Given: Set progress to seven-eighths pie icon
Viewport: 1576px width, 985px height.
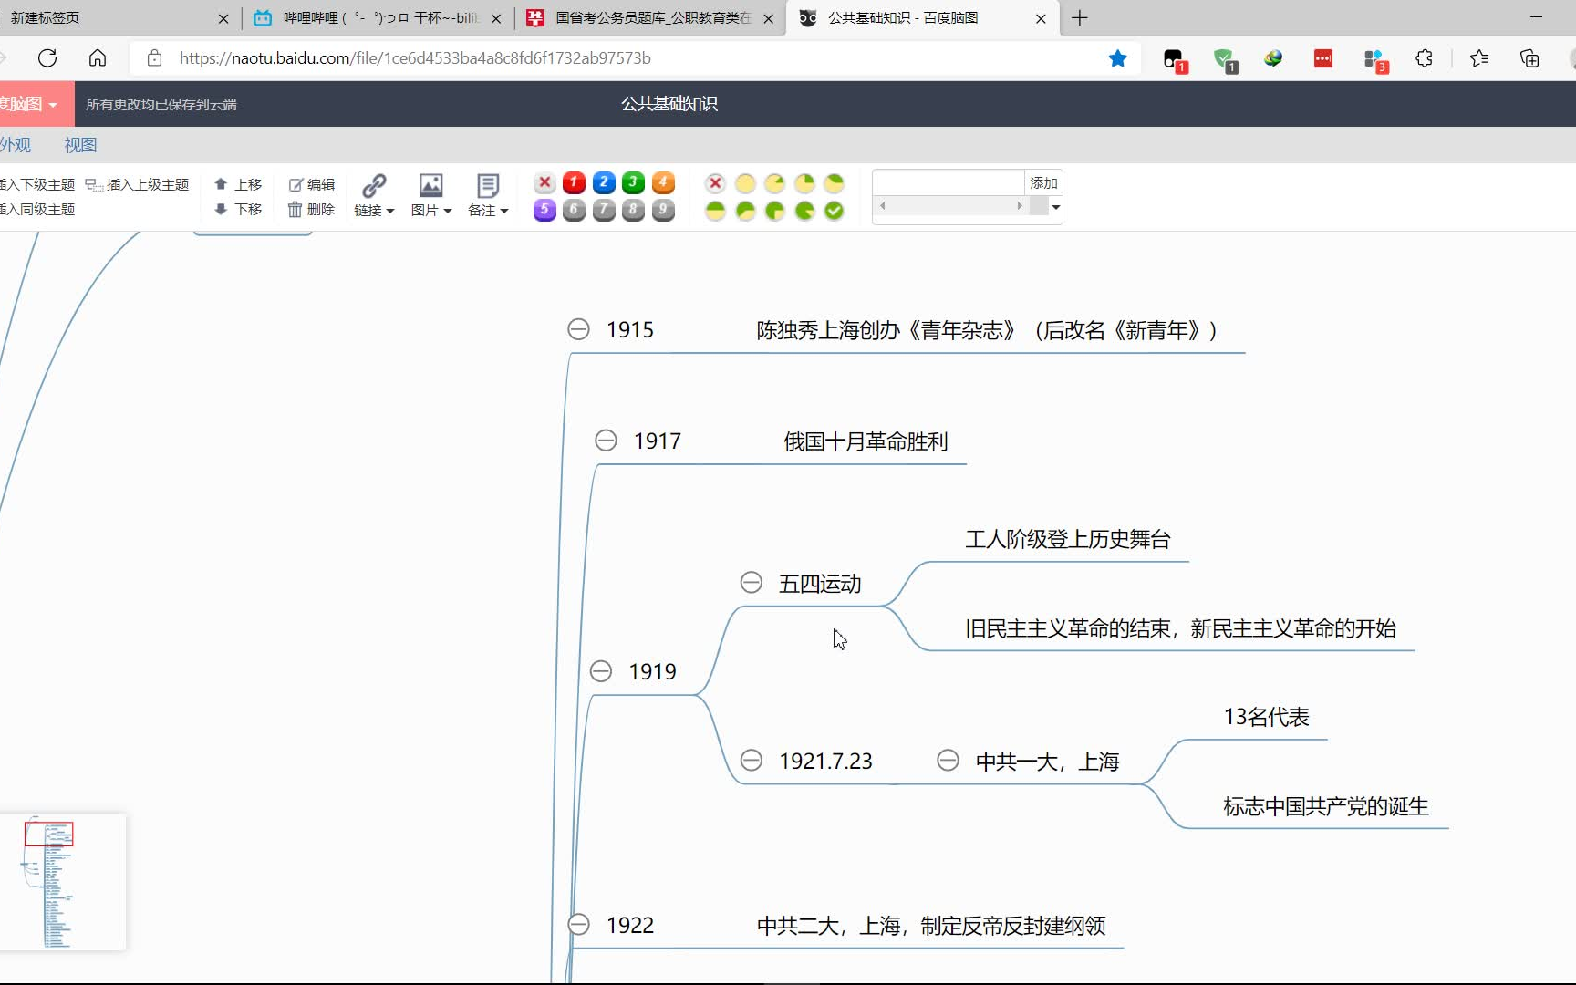Looking at the screenshot, I should point(804,211).
